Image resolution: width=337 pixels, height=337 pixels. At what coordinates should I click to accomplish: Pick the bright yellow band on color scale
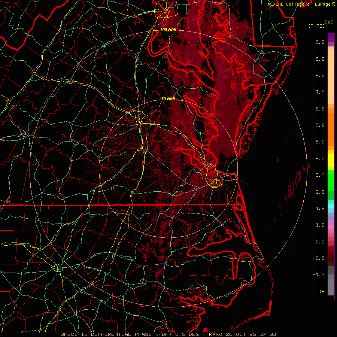pyautogui.click(x=331, y=160)
